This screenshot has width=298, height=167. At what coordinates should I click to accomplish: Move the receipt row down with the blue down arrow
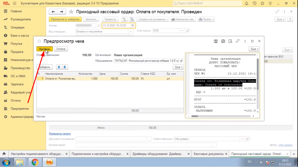65,67
